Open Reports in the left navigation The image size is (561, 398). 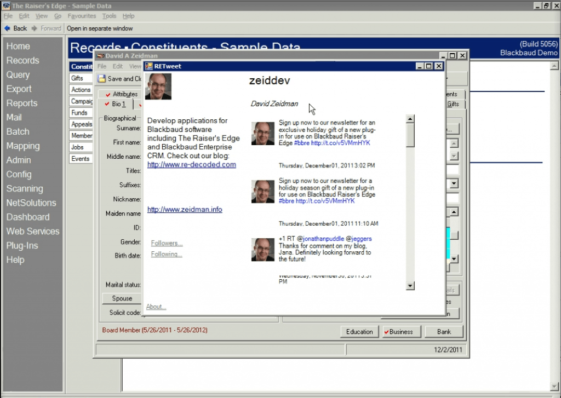click(x=22, y=103)
